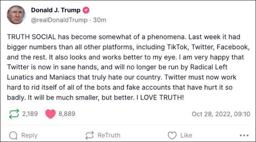Click the Like heart outline icon

click(172, 135)
